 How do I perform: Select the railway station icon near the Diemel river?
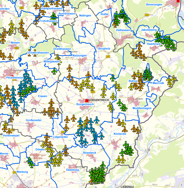[149, 150]
